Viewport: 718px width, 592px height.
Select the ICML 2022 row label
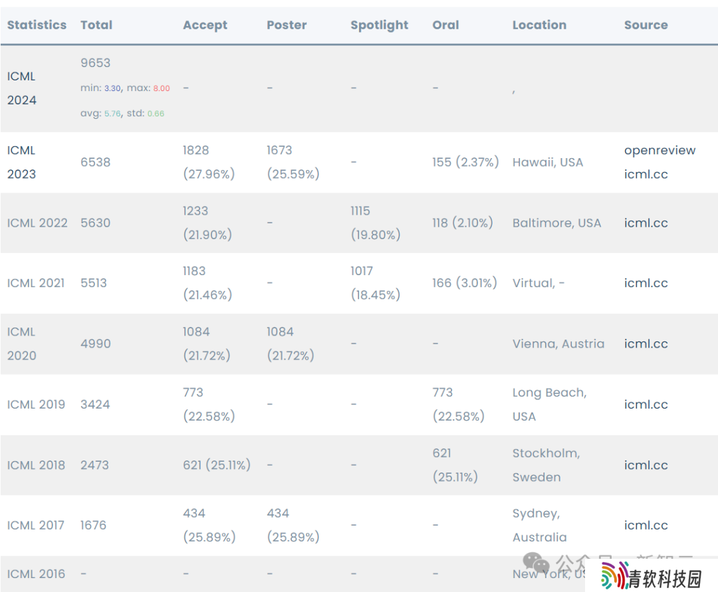pos(37,223)
